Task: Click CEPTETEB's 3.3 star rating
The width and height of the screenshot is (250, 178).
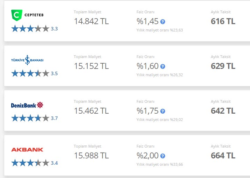Action: [x=35, y=29]
